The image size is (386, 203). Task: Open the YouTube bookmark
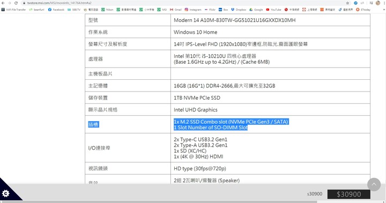click(273, 10)
